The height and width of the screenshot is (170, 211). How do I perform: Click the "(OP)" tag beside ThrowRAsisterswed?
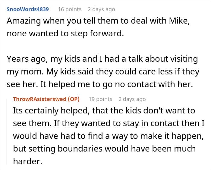[74, 99]
